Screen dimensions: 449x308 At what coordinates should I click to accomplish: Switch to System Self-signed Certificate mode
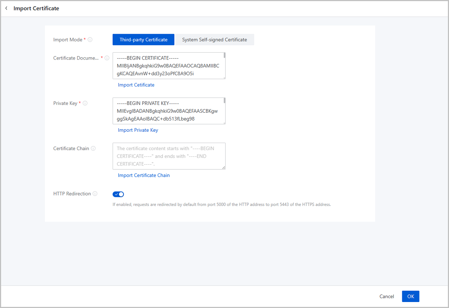click(x=214, y=40)
